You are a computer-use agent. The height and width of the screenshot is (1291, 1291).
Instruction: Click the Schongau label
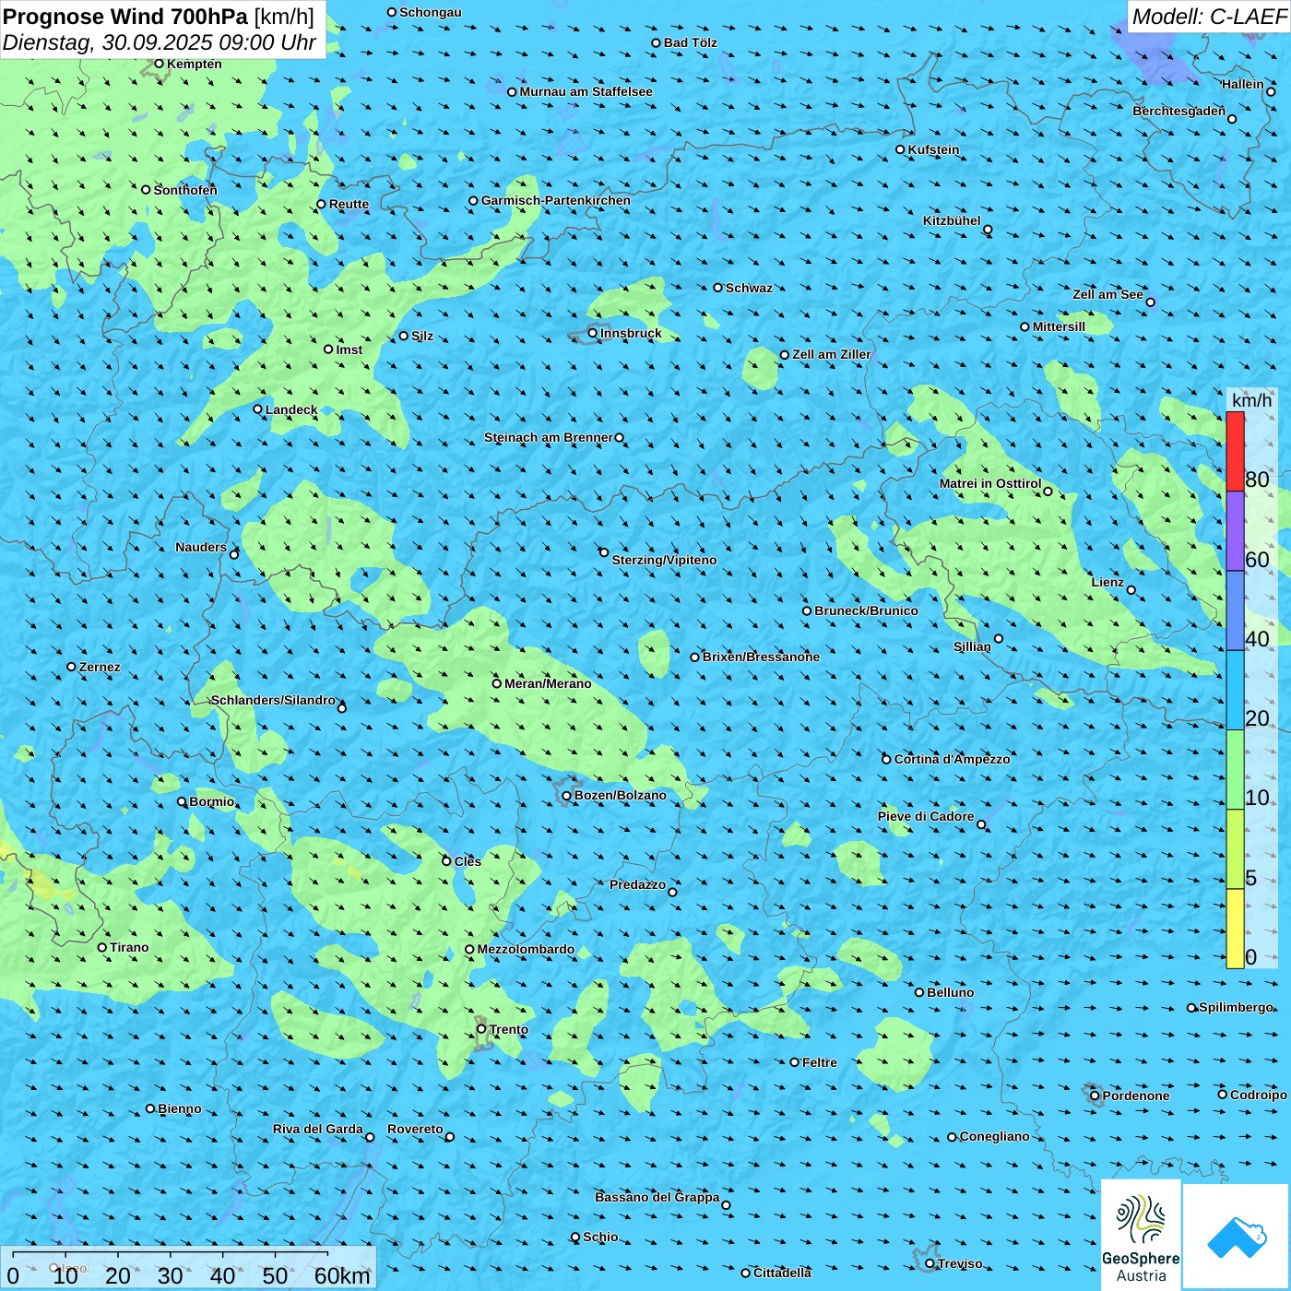(430, 12)
